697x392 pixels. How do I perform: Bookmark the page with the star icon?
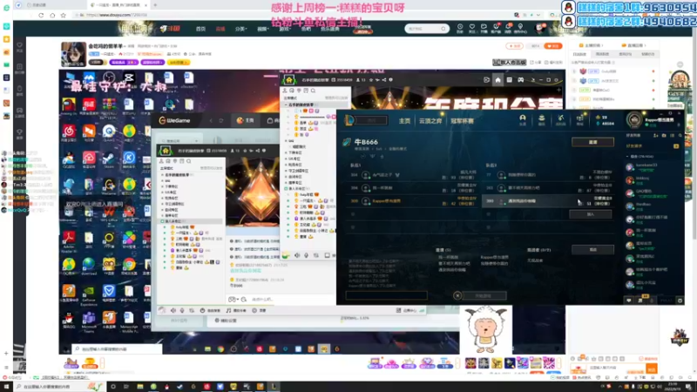pos(63,15)
